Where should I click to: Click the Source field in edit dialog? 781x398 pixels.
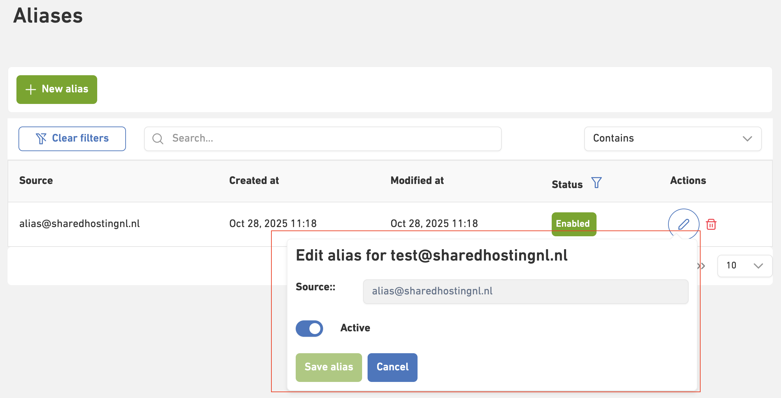(525, 291)
